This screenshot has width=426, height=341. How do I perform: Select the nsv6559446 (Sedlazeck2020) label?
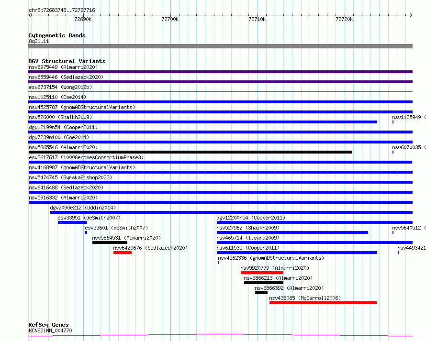(x=66, y=77)
